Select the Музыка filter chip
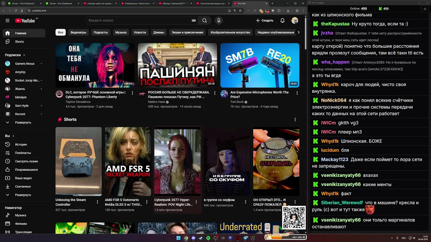This screenshot has width=431, height=242. 121,33
